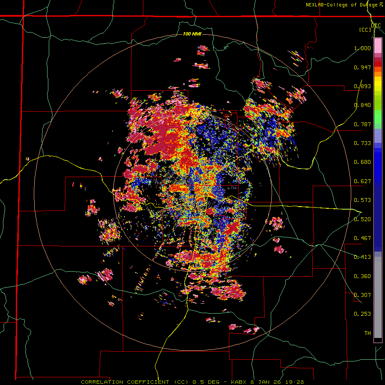Select the 0.627 scale value
385x385 pixels.
click(x=362, y=181)
